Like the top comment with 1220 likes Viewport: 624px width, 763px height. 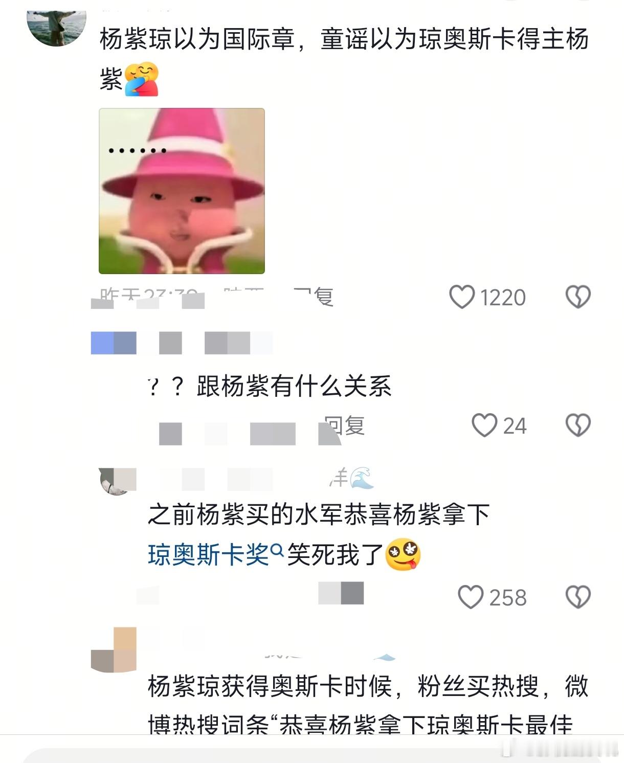coord(462,297)
